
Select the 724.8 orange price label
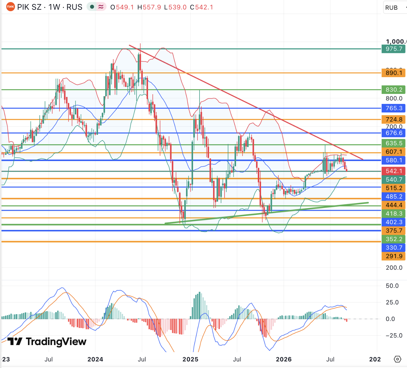[x=393, y=119]
